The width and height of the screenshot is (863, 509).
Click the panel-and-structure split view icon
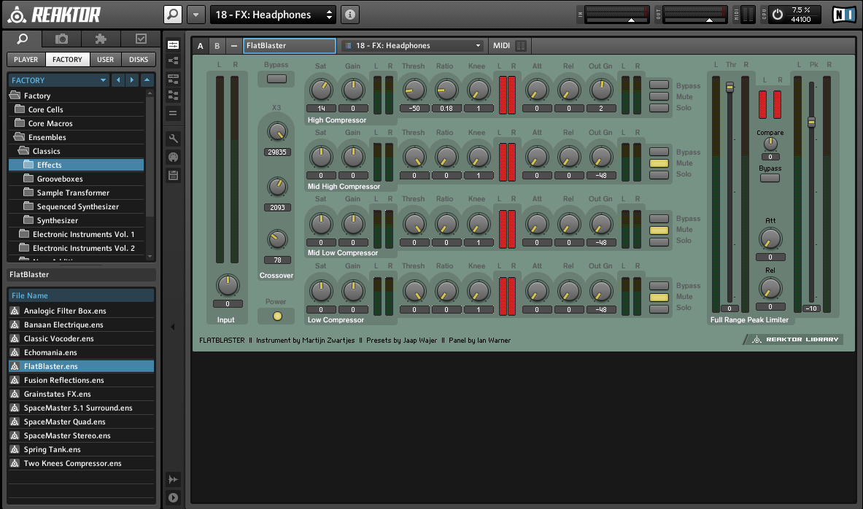(x=173, y=79)
